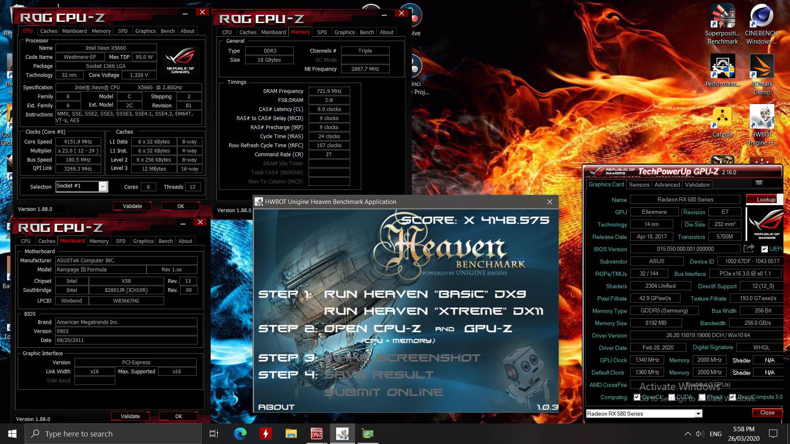Open Superposition Benchmark desktop shortcut
Viewport: 790px width, 444px height.
(x=723, y=25)
